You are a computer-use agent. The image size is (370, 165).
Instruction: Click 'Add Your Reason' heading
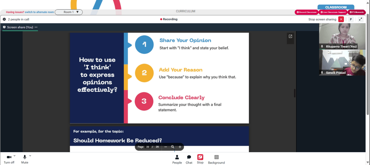pyautogui.click(x=181, y=70)
